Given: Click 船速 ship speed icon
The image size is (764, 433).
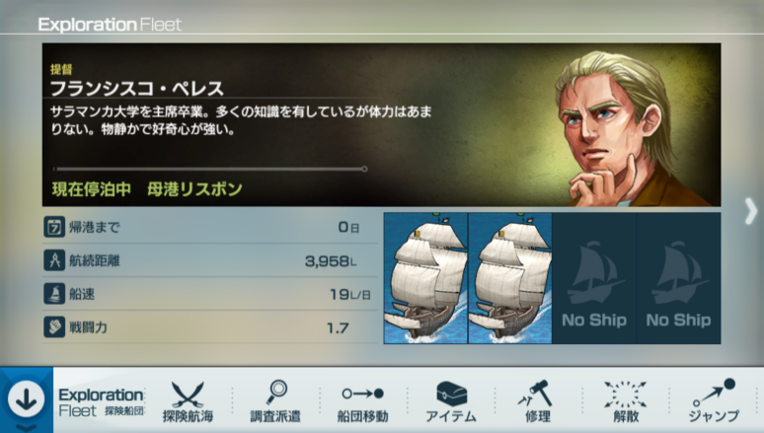Looking at the screenshot, I should click(54, 294).
